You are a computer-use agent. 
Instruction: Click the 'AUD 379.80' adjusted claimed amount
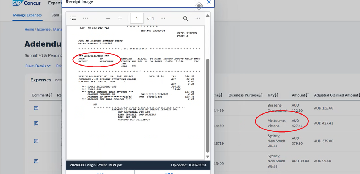324,141
